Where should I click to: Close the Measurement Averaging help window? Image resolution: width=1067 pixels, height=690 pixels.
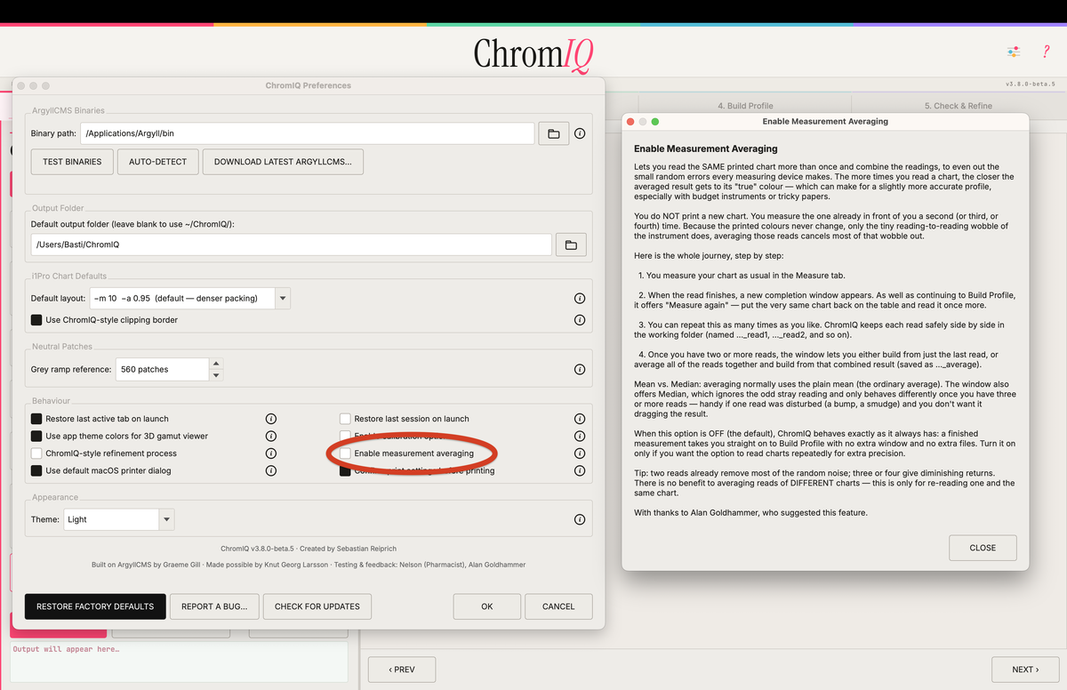[983, 548]
